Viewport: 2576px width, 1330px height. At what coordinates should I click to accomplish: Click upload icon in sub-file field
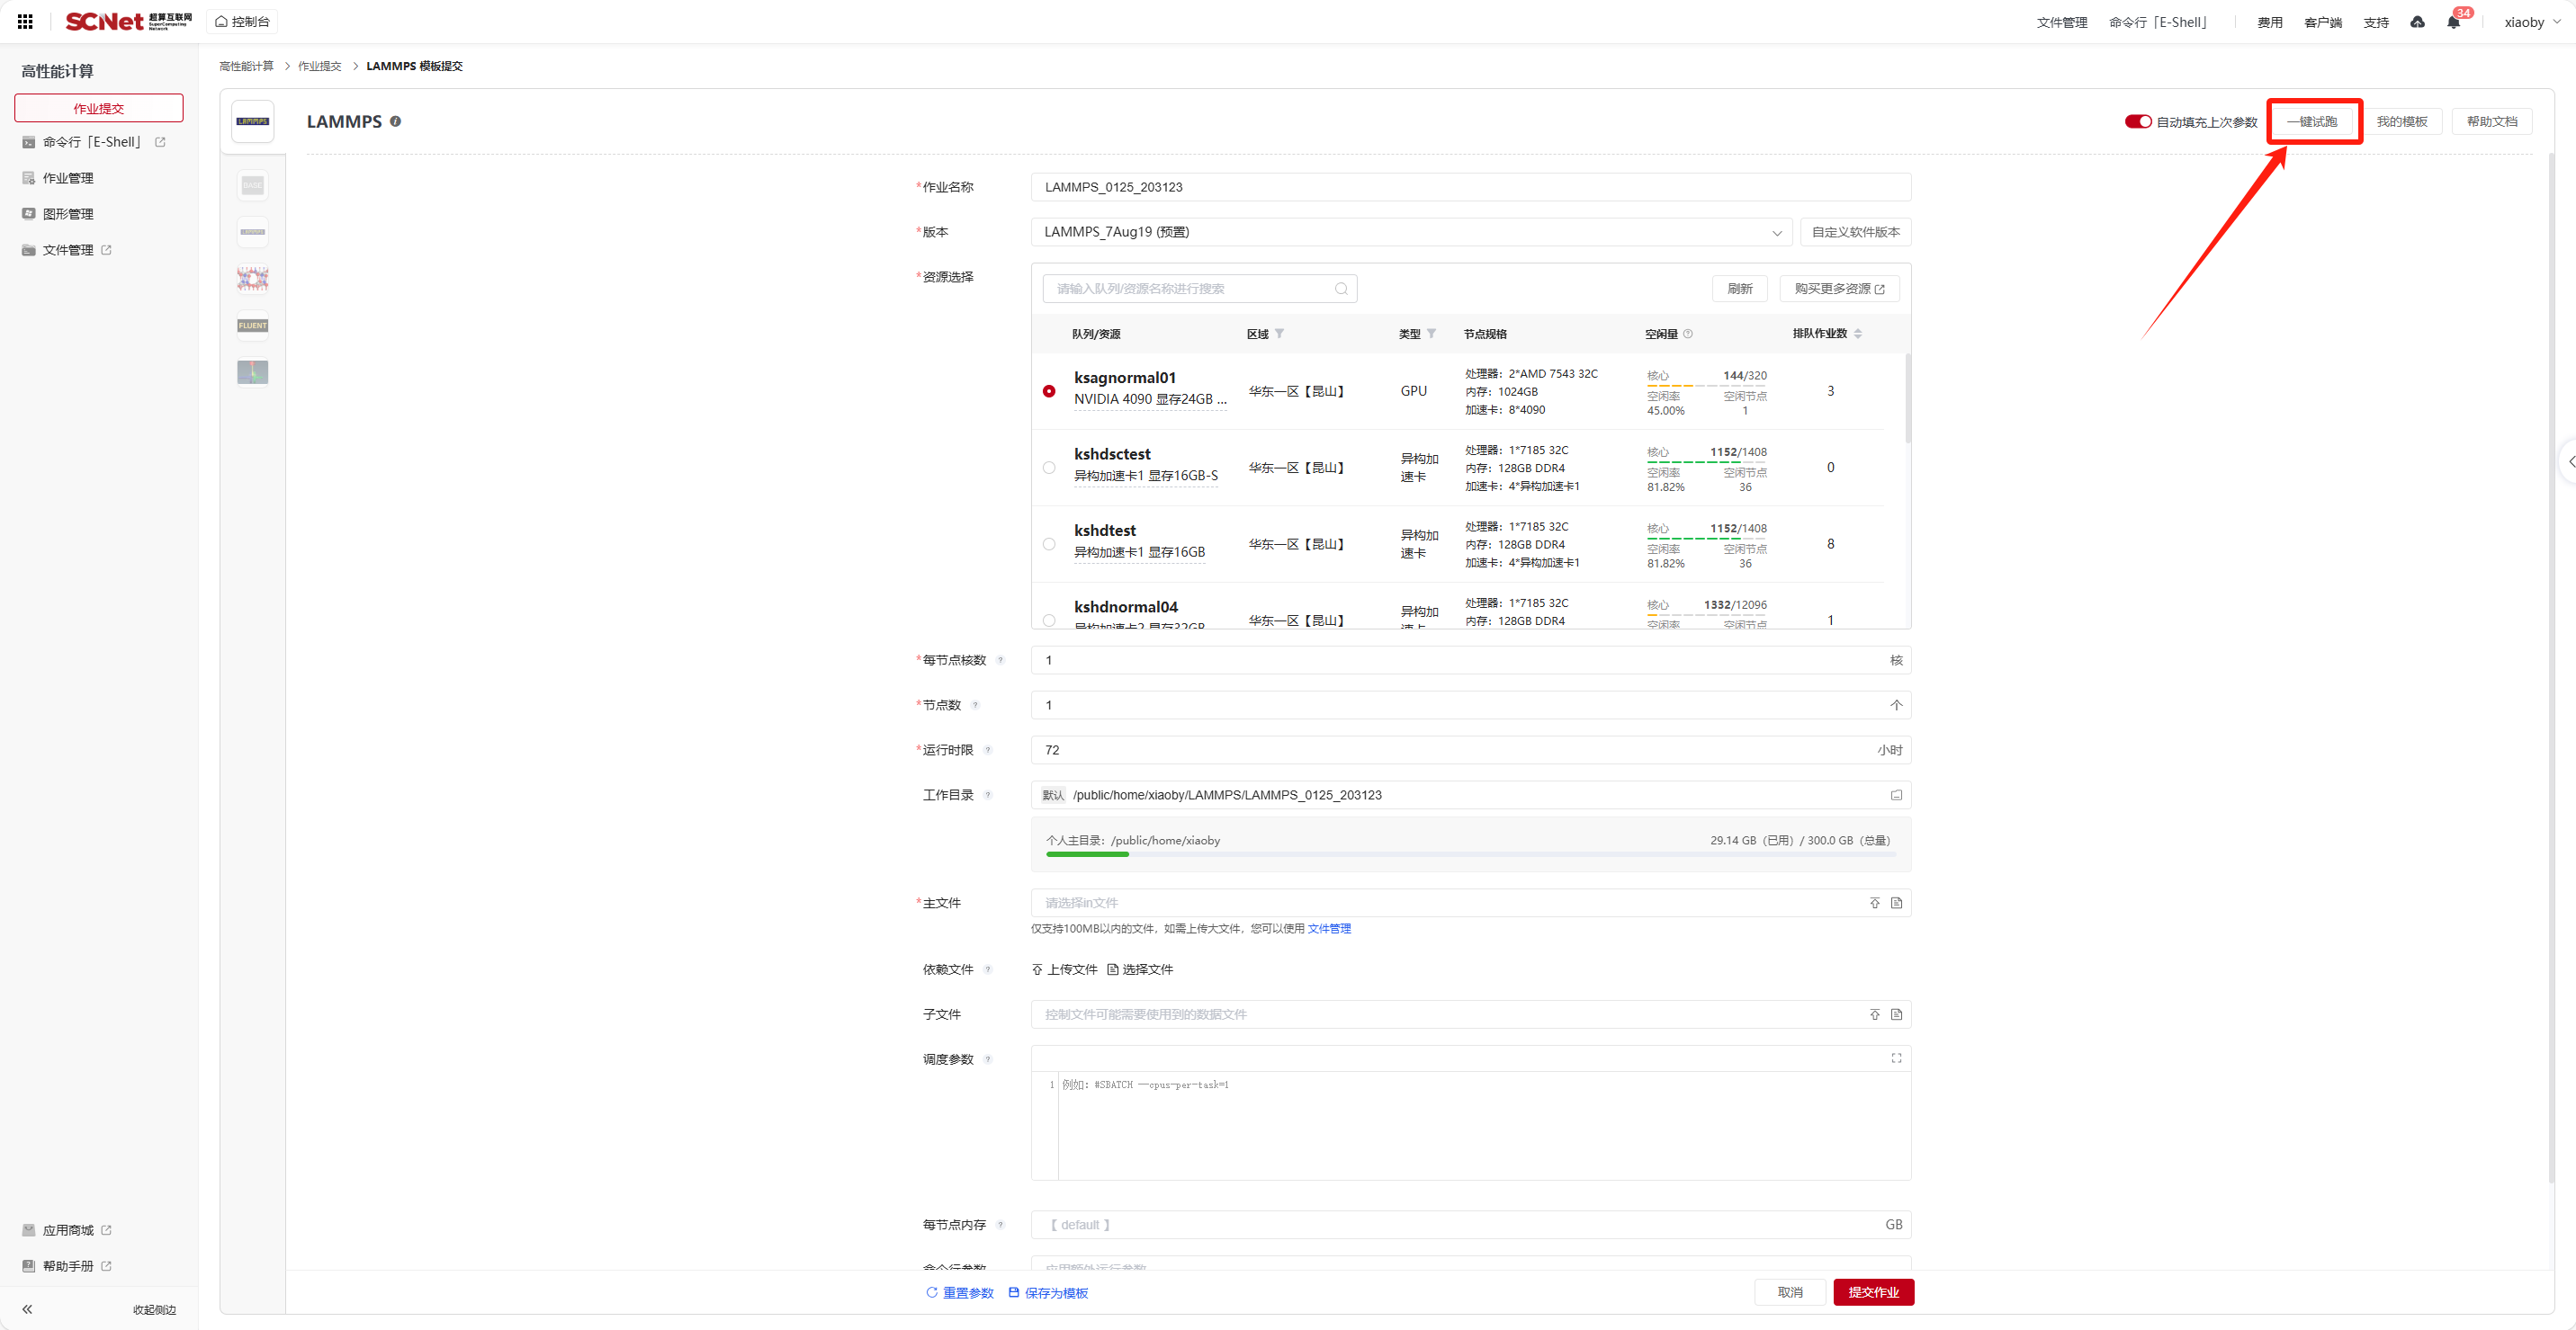pos(1875,1014)
